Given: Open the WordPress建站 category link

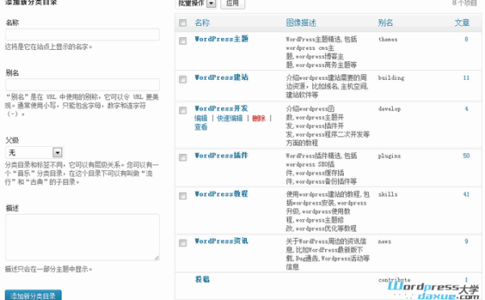Looking at the screenshot, I should pyautogui.click(x=221, y=77).
